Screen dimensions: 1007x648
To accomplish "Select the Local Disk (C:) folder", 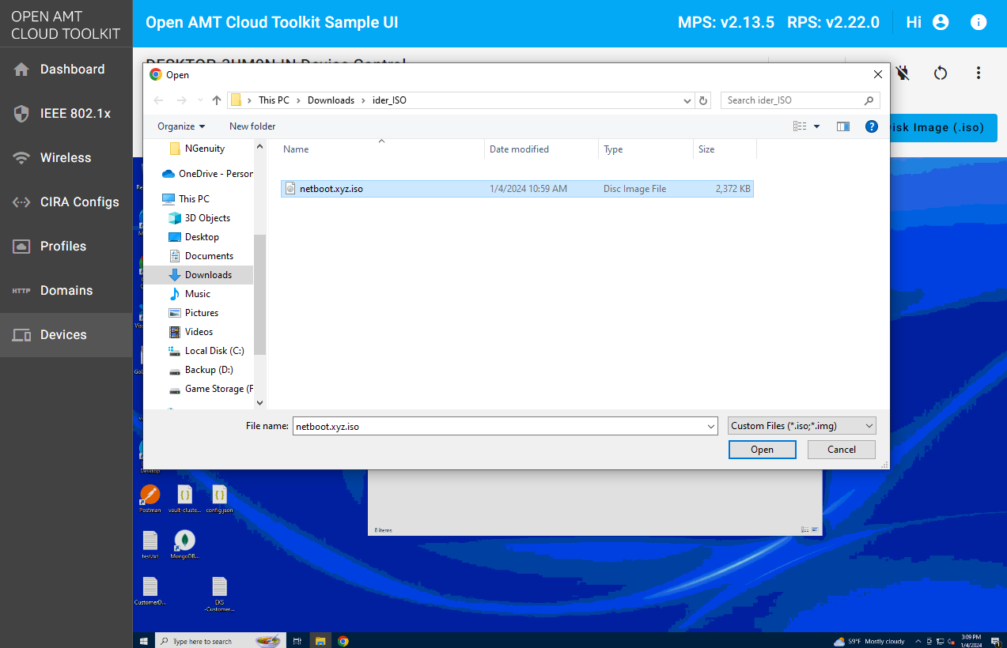I will click(214, 351).
